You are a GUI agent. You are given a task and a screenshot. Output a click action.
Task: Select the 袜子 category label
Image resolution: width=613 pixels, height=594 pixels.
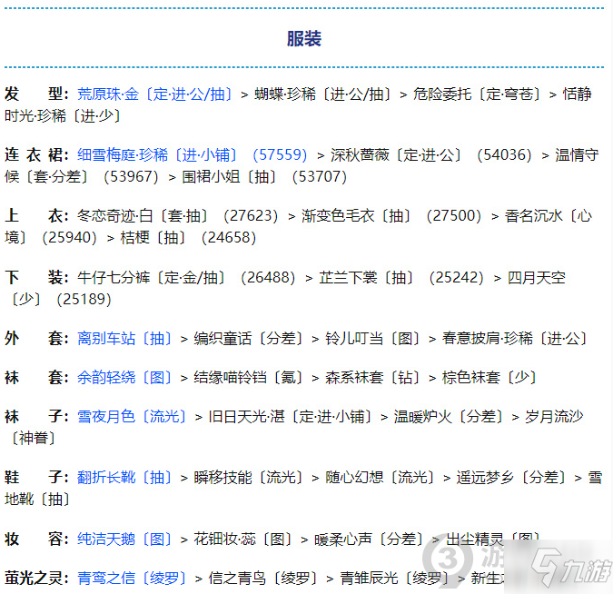[36, 417]
